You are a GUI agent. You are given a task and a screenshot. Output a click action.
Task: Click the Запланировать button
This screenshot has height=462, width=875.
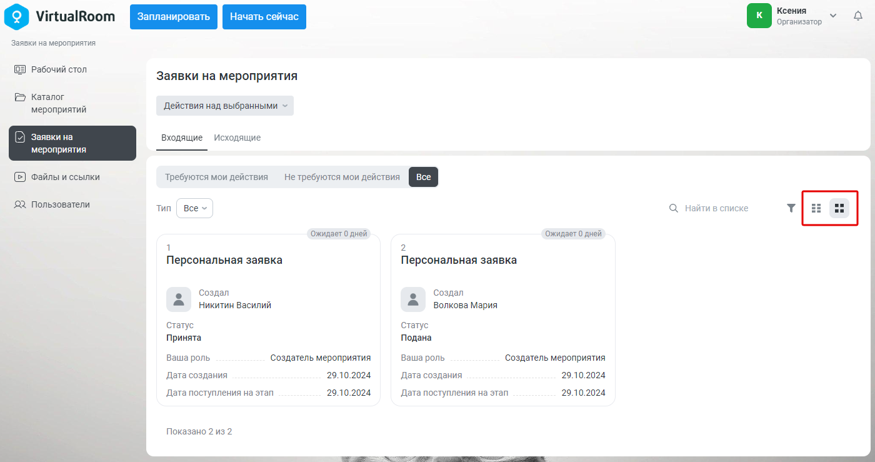pyautogui.click(x=174, y=16)
